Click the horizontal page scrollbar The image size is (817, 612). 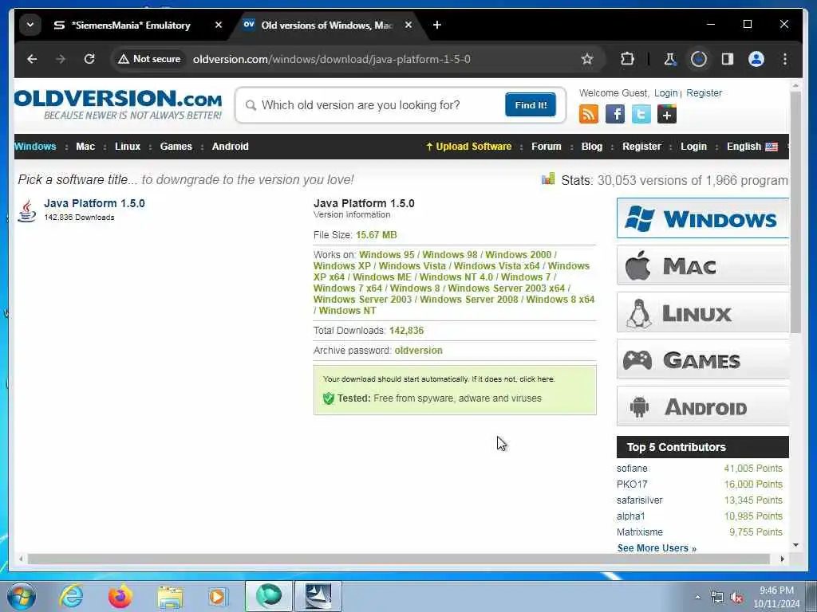[x=399, y=559]
